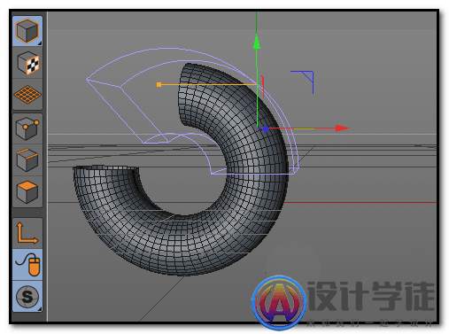Grab the green Y axis arrow handle
Screen dimensions: 449x334
pyautogui.click(x=257, y=42)
